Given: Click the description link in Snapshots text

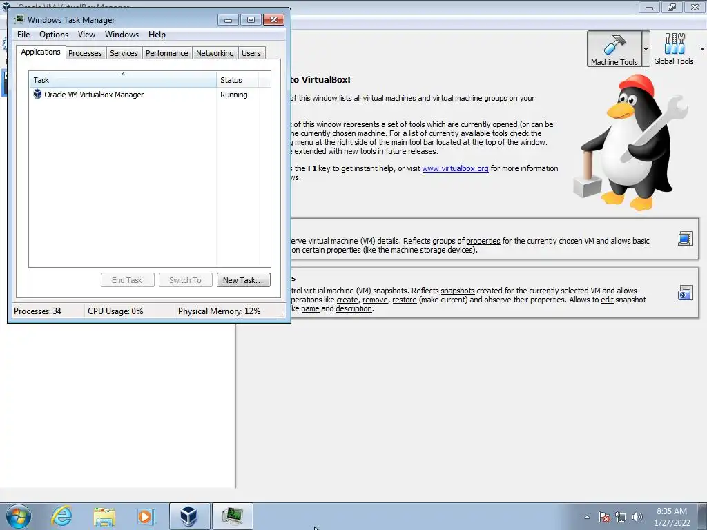Looking at the screenshot, I should pos(353,308).
